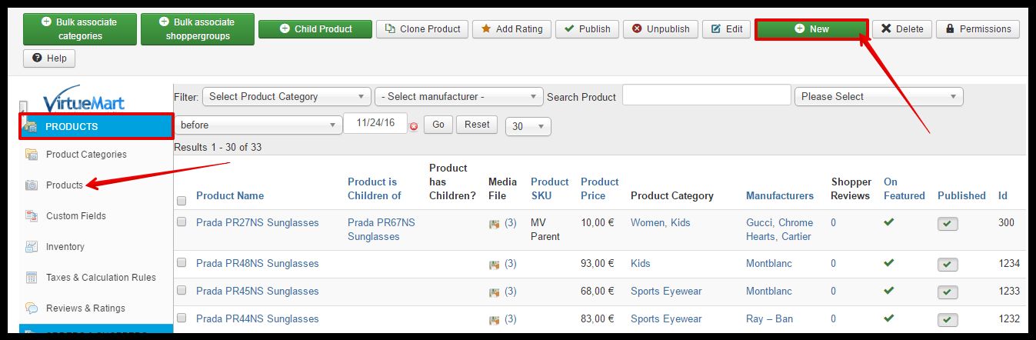Screen dimensions: 1036x340
Task: Check the Prada PR44NS Sunglasses row checkbox
Action: coord(182,318)
